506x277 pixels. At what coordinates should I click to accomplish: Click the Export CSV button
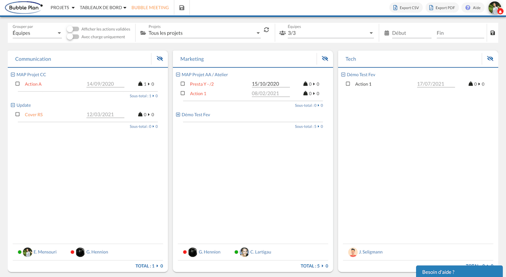[406, 8]
